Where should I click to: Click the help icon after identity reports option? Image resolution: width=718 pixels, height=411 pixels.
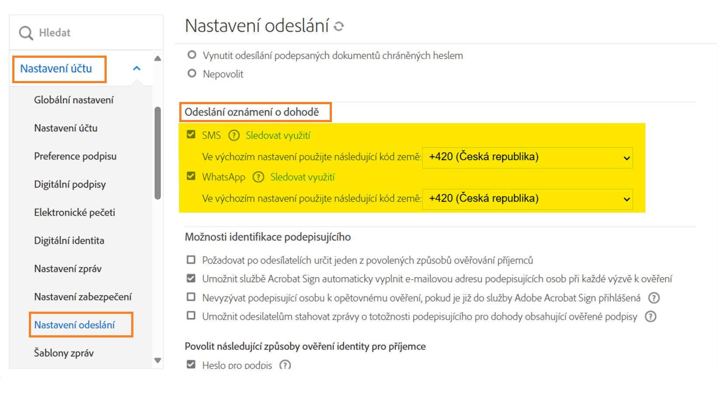pos(650,316)
